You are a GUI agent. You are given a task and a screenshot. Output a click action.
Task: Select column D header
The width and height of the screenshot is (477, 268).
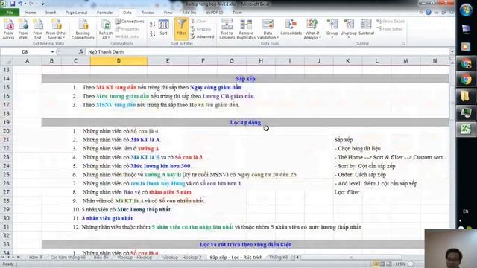(119, 61)
